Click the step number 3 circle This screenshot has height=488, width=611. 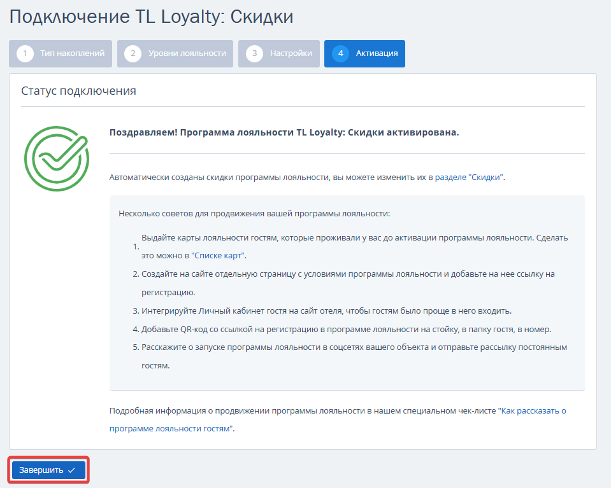(x=254, y=53)
